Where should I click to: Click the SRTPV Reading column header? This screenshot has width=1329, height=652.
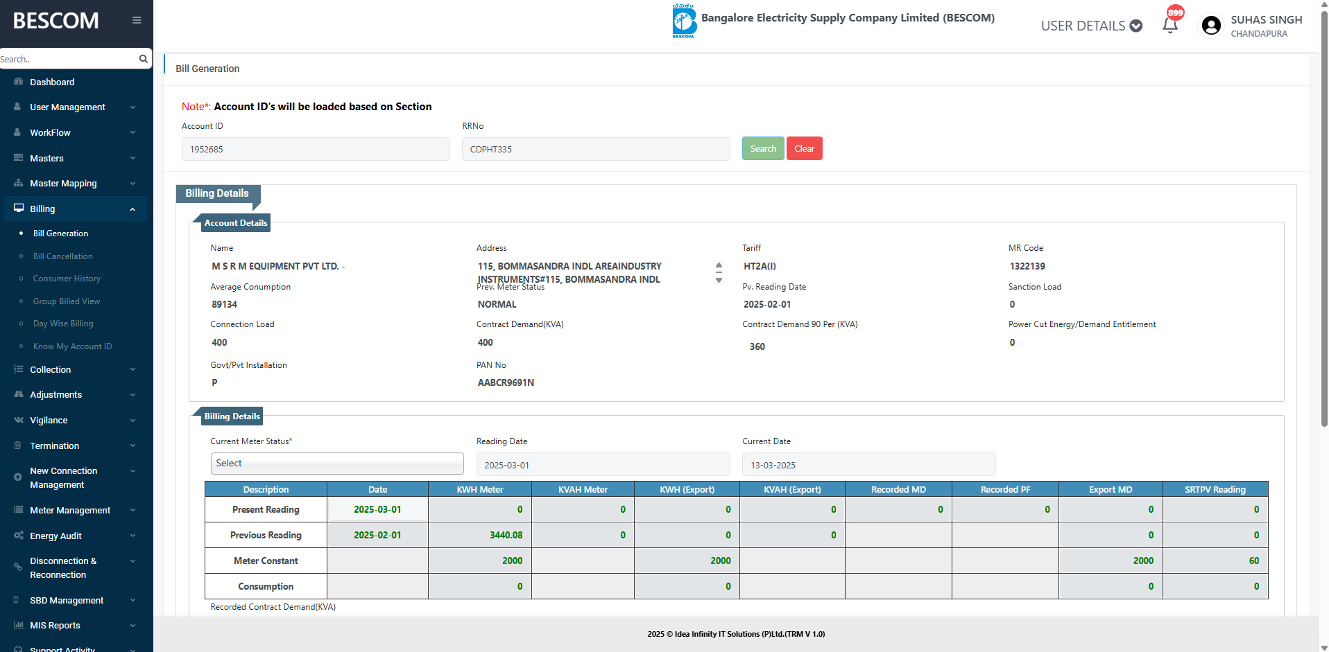pyautogui.click(x=1215, y=489)
